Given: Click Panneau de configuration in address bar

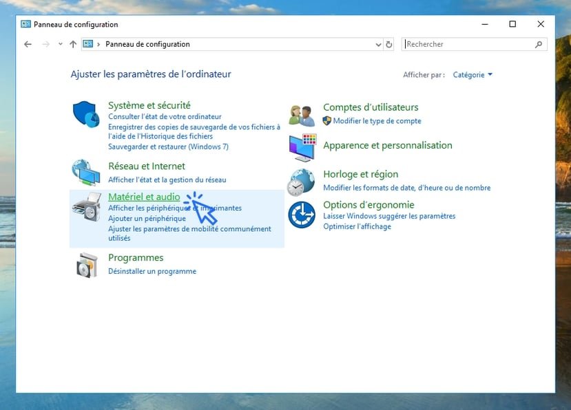Looking at the screenshot, I should [x=147, y=45].
